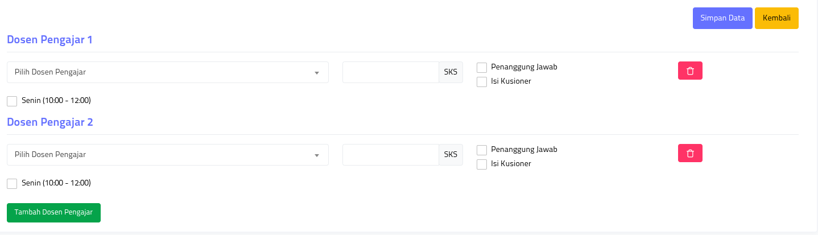This screenshot has width=818, height=235.
Task: Tick Senin (10:00 - 12:00) under Dosen Pengajar 1
Action: coord(12,101)
